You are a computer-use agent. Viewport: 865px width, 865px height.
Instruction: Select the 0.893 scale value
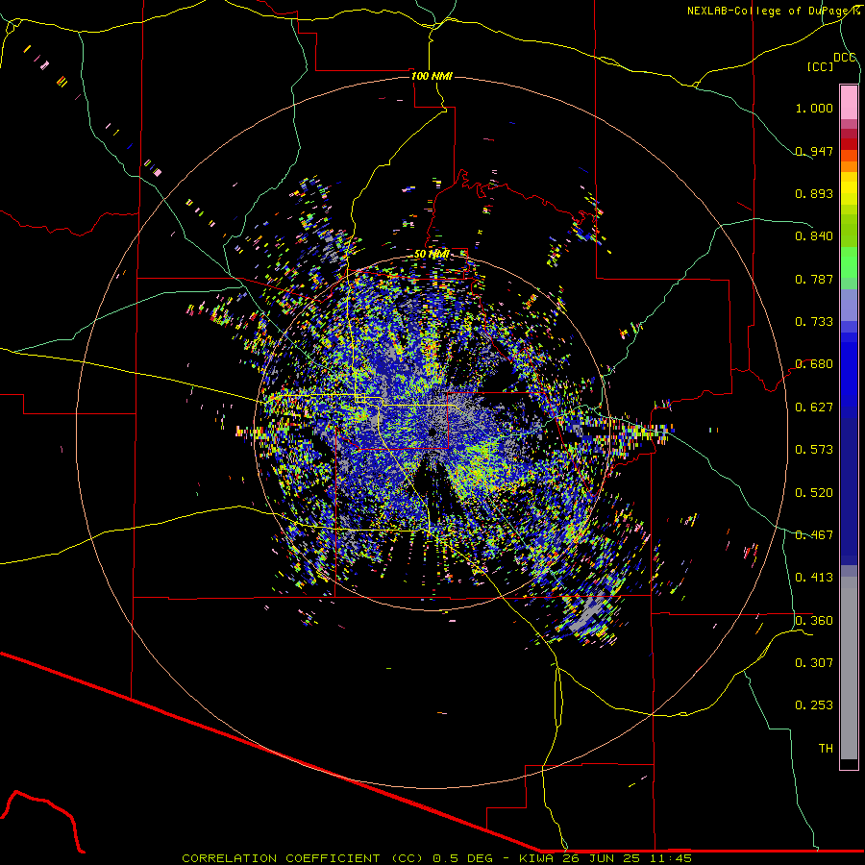(x=814, y=193)
